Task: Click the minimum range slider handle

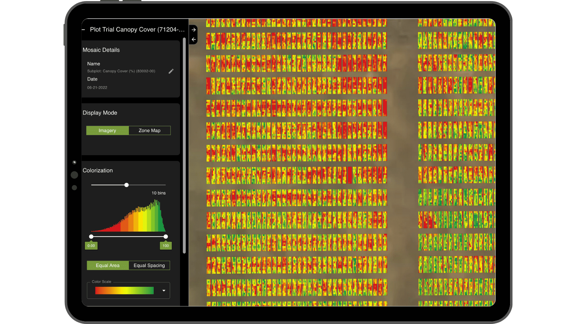Action: [x=91, y=237]
